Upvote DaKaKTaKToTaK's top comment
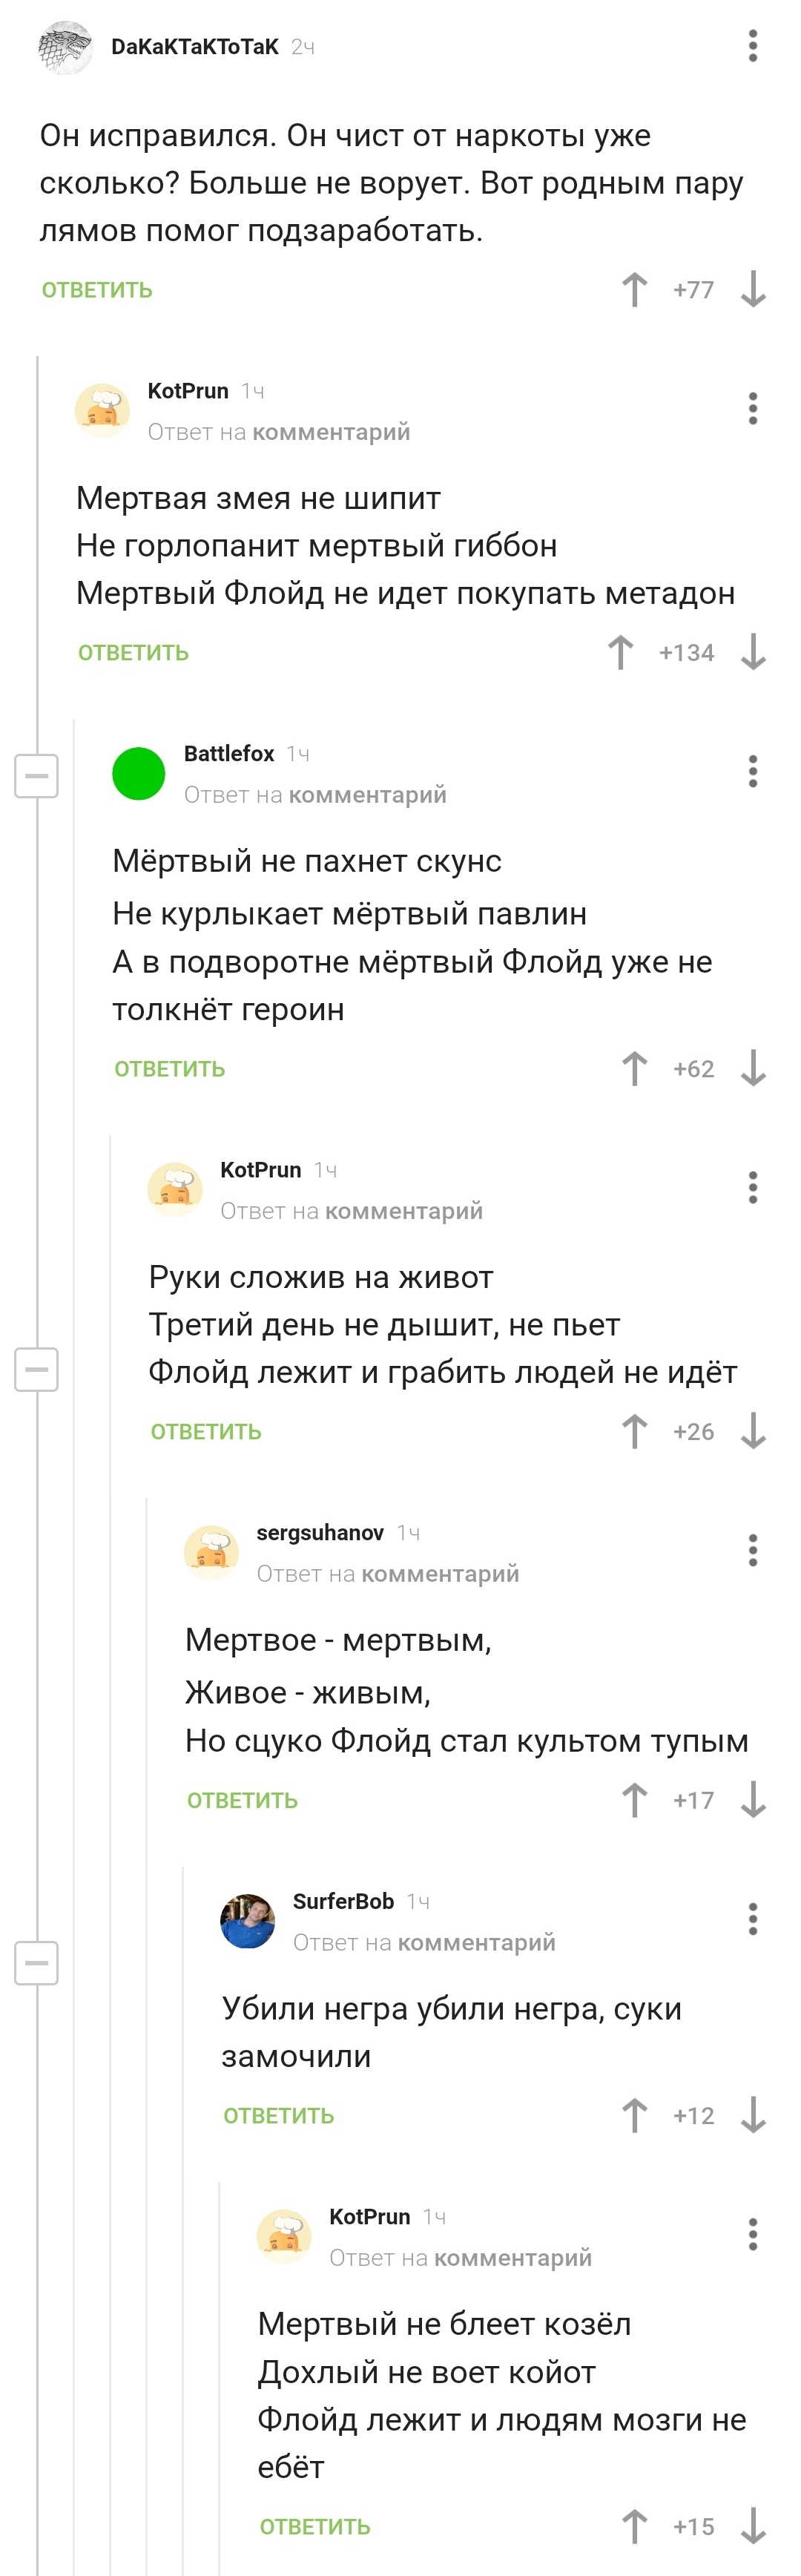The height and width of the screenshot is (2576, 801). click(x=634, y=290)
